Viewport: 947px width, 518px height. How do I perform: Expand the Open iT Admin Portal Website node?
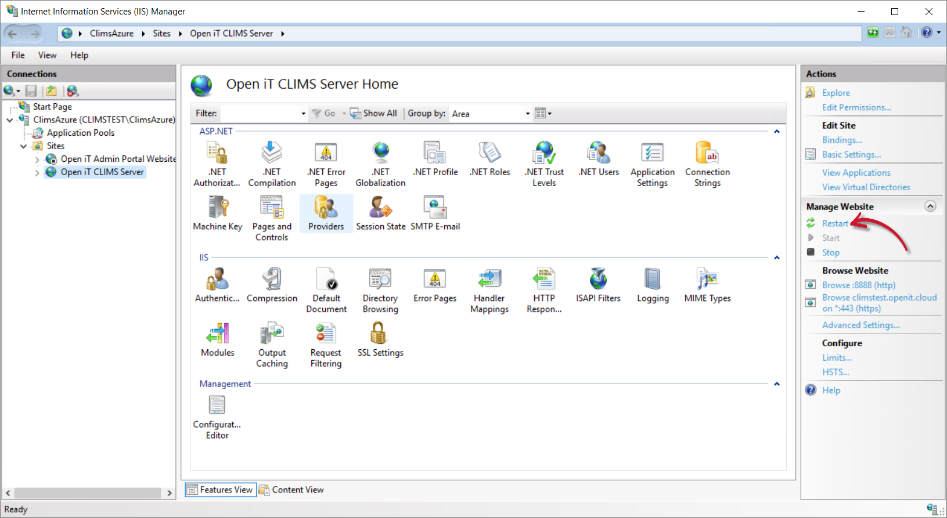point(37,160)
